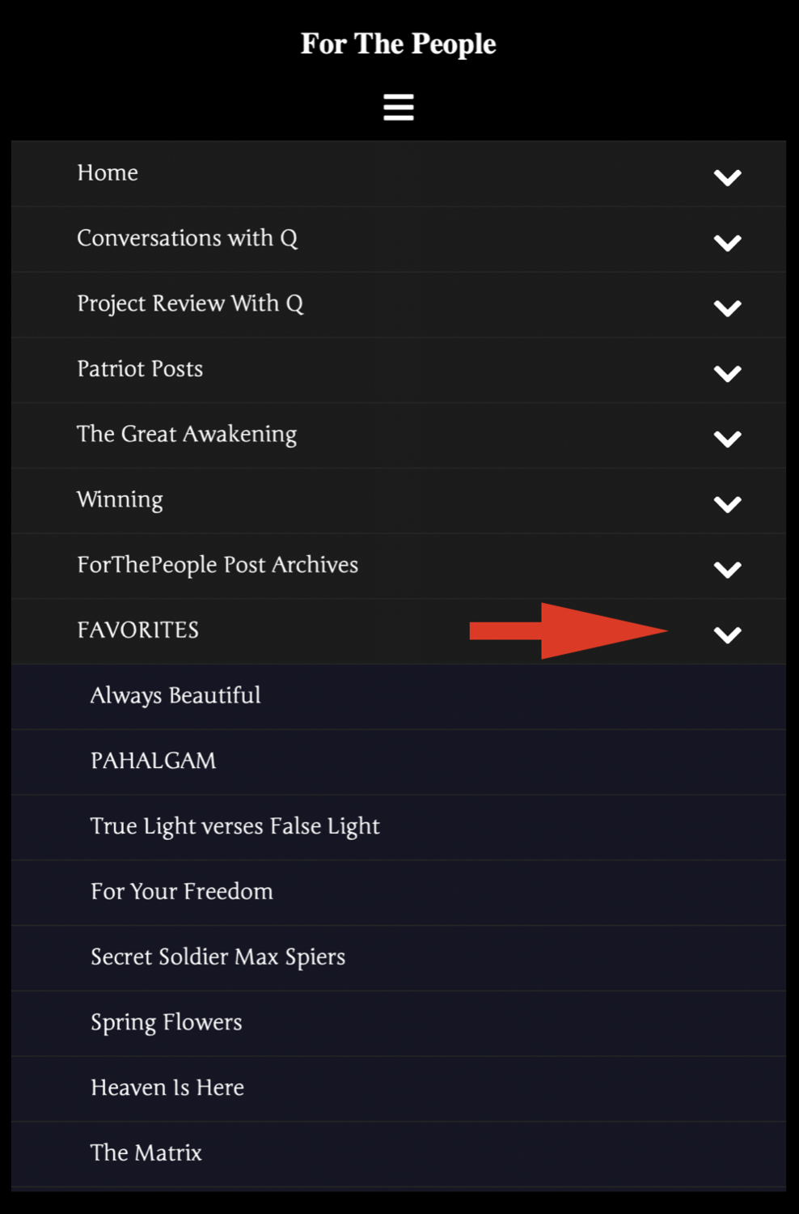Expand The Great Awakening chevron
The height and width of the screenshot is (1214, 799).
(727, 439)
